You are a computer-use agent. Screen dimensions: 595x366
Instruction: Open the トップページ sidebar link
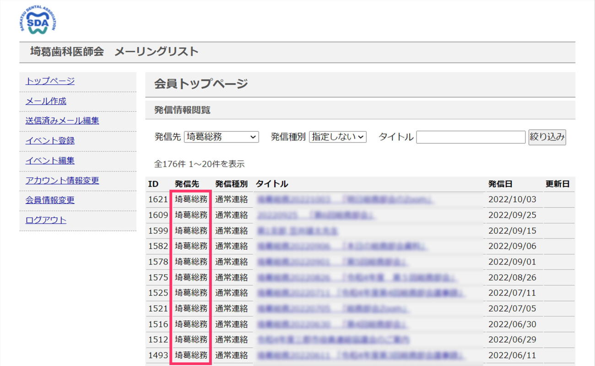pyautogui.click(x=50, y=81)
